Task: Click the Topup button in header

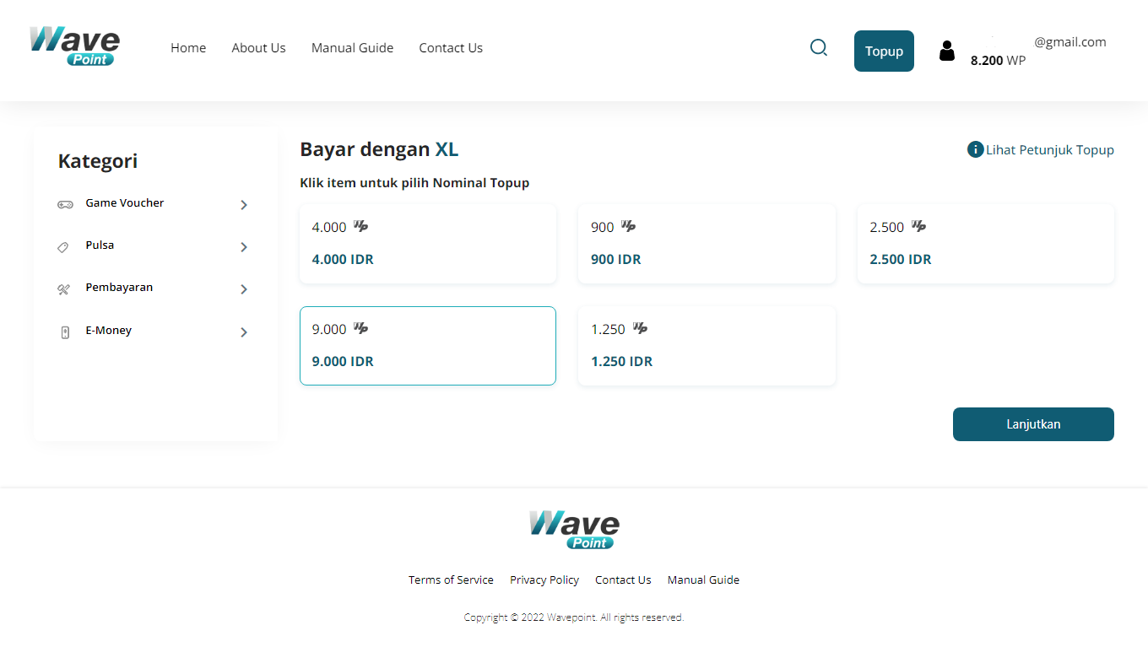Action: [x=884, y=51]
